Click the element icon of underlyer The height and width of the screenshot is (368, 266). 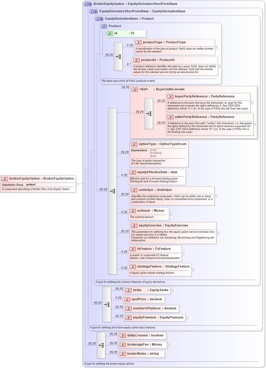pyautogui.click(x=134, y=190)
